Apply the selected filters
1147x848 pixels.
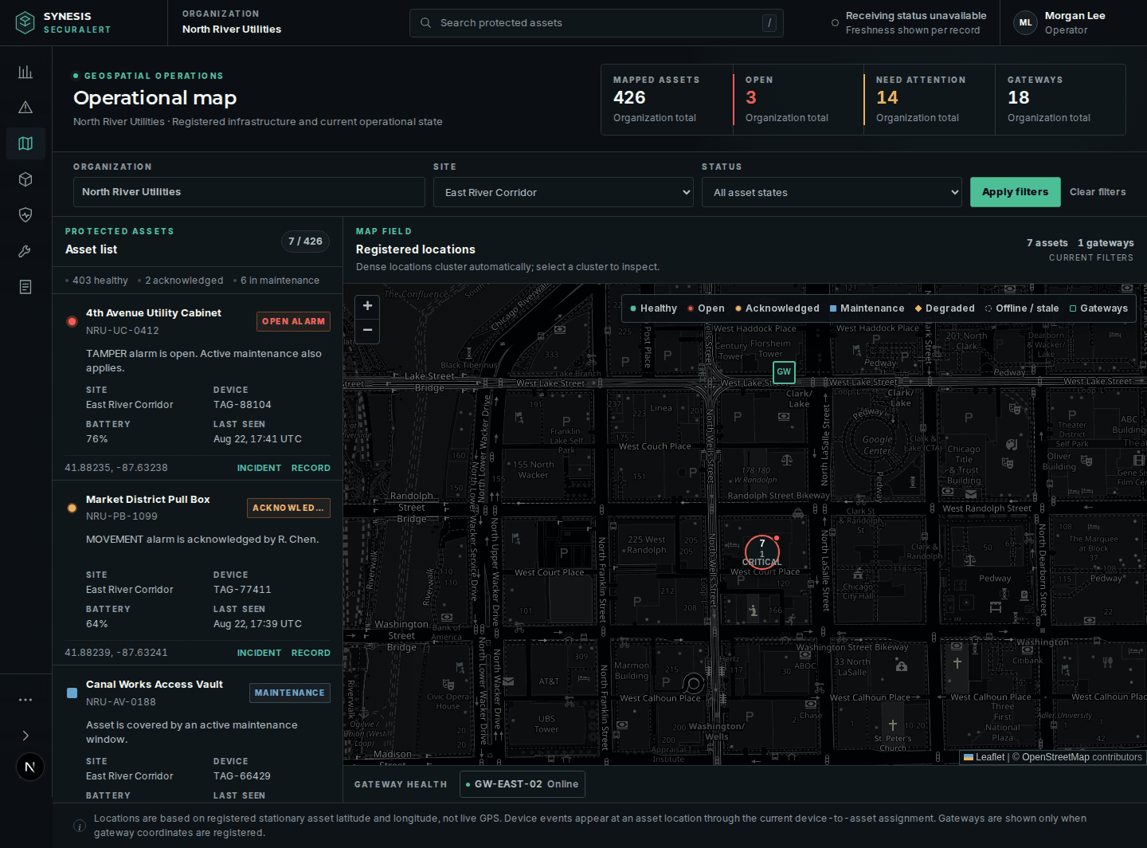1015,192
